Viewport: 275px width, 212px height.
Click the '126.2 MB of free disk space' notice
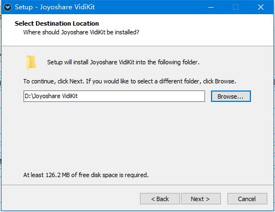tap(86, 175)
